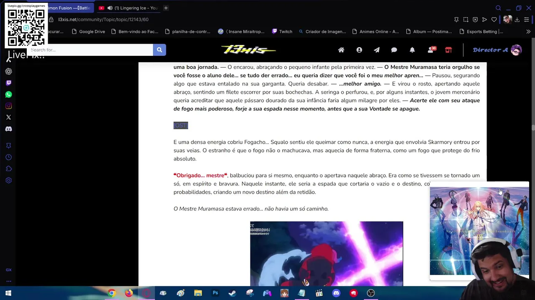Screen dimensions: 535x300
Task: Open the red shop icon
Action: click(x=448, y=50)
